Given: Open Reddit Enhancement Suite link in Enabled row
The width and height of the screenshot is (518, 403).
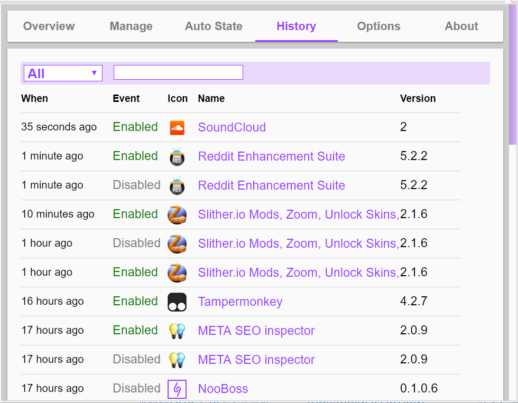Looking at the screenshot, I should 272,156.
